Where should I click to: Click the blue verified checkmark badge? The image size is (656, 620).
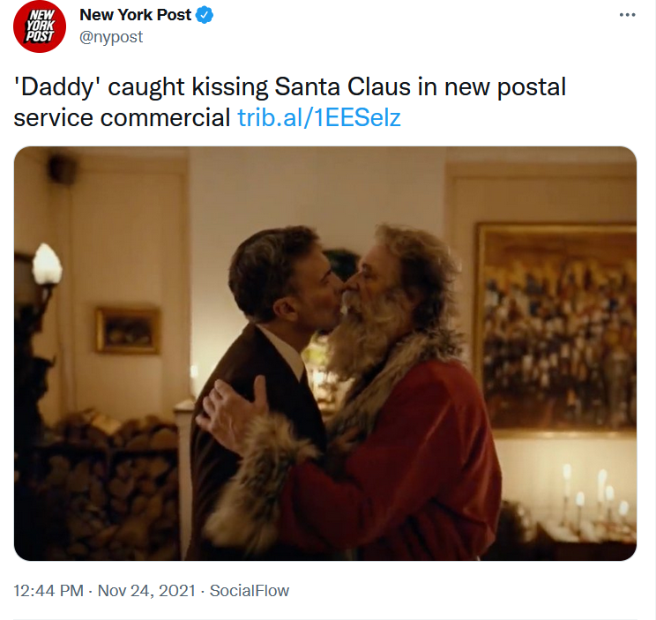click(205, 15)
